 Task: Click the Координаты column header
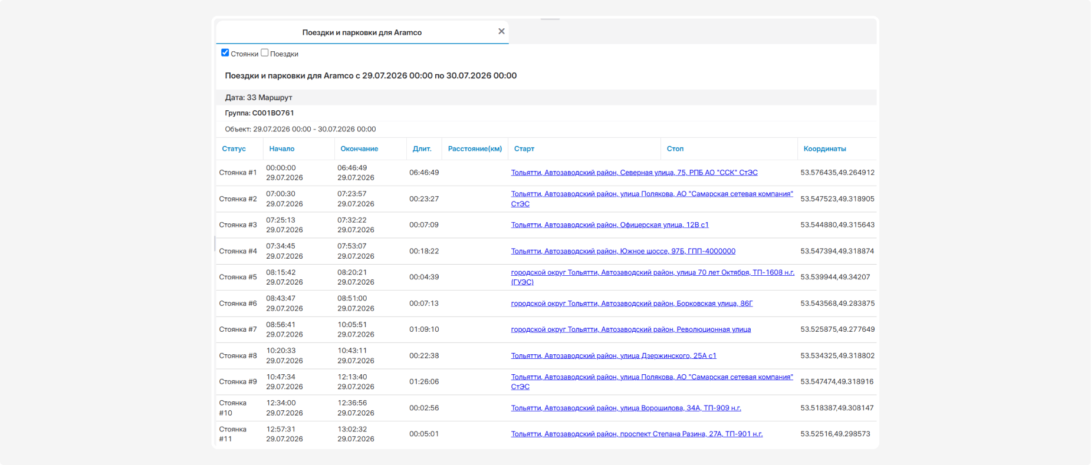click(824, 149)
